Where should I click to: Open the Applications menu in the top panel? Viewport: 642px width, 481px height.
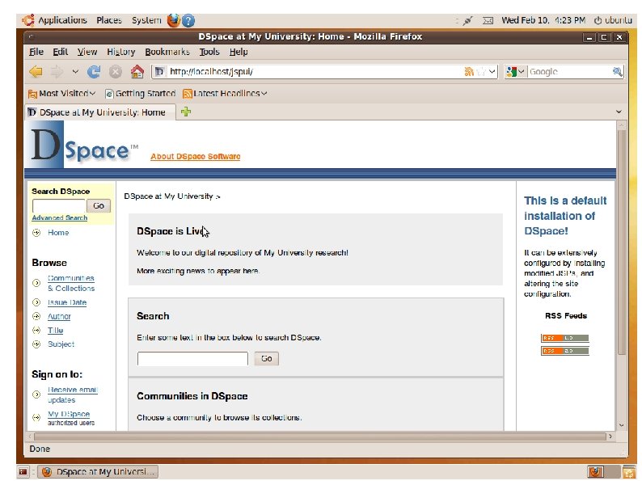coord(62,20)
